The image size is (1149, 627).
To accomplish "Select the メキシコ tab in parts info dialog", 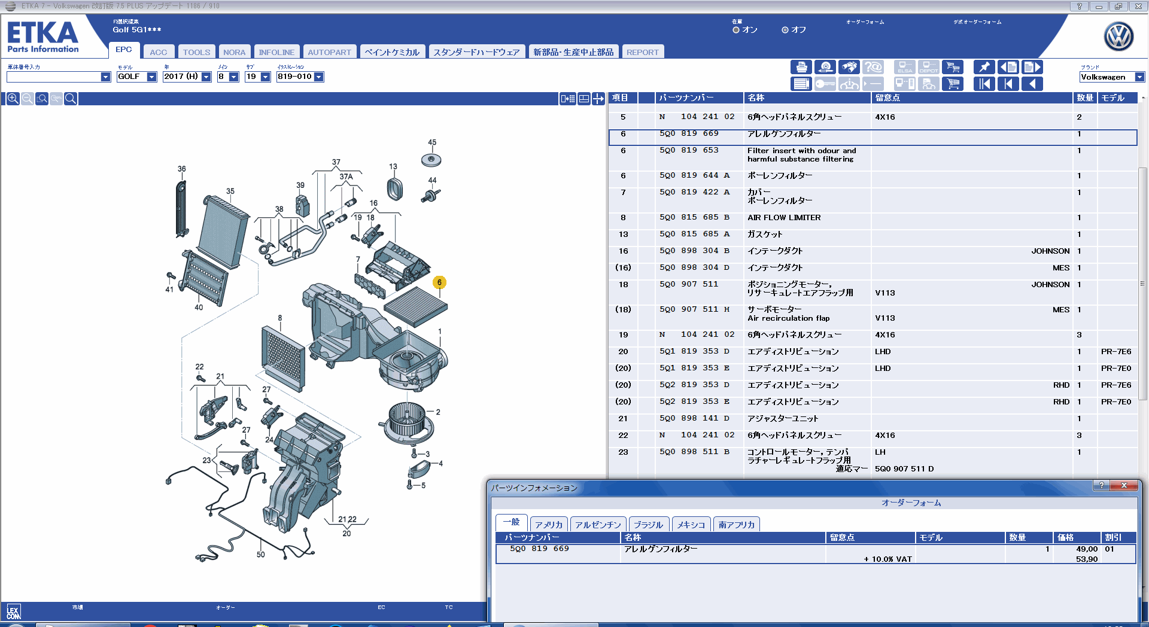I will 691,525.
